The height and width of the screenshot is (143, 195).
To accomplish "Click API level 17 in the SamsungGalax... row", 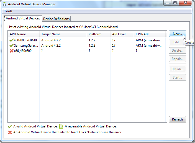I will (114, 45).
